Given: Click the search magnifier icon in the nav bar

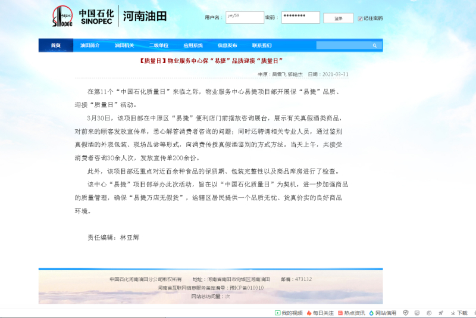Looking at the screenshot, I should (375, 46).
